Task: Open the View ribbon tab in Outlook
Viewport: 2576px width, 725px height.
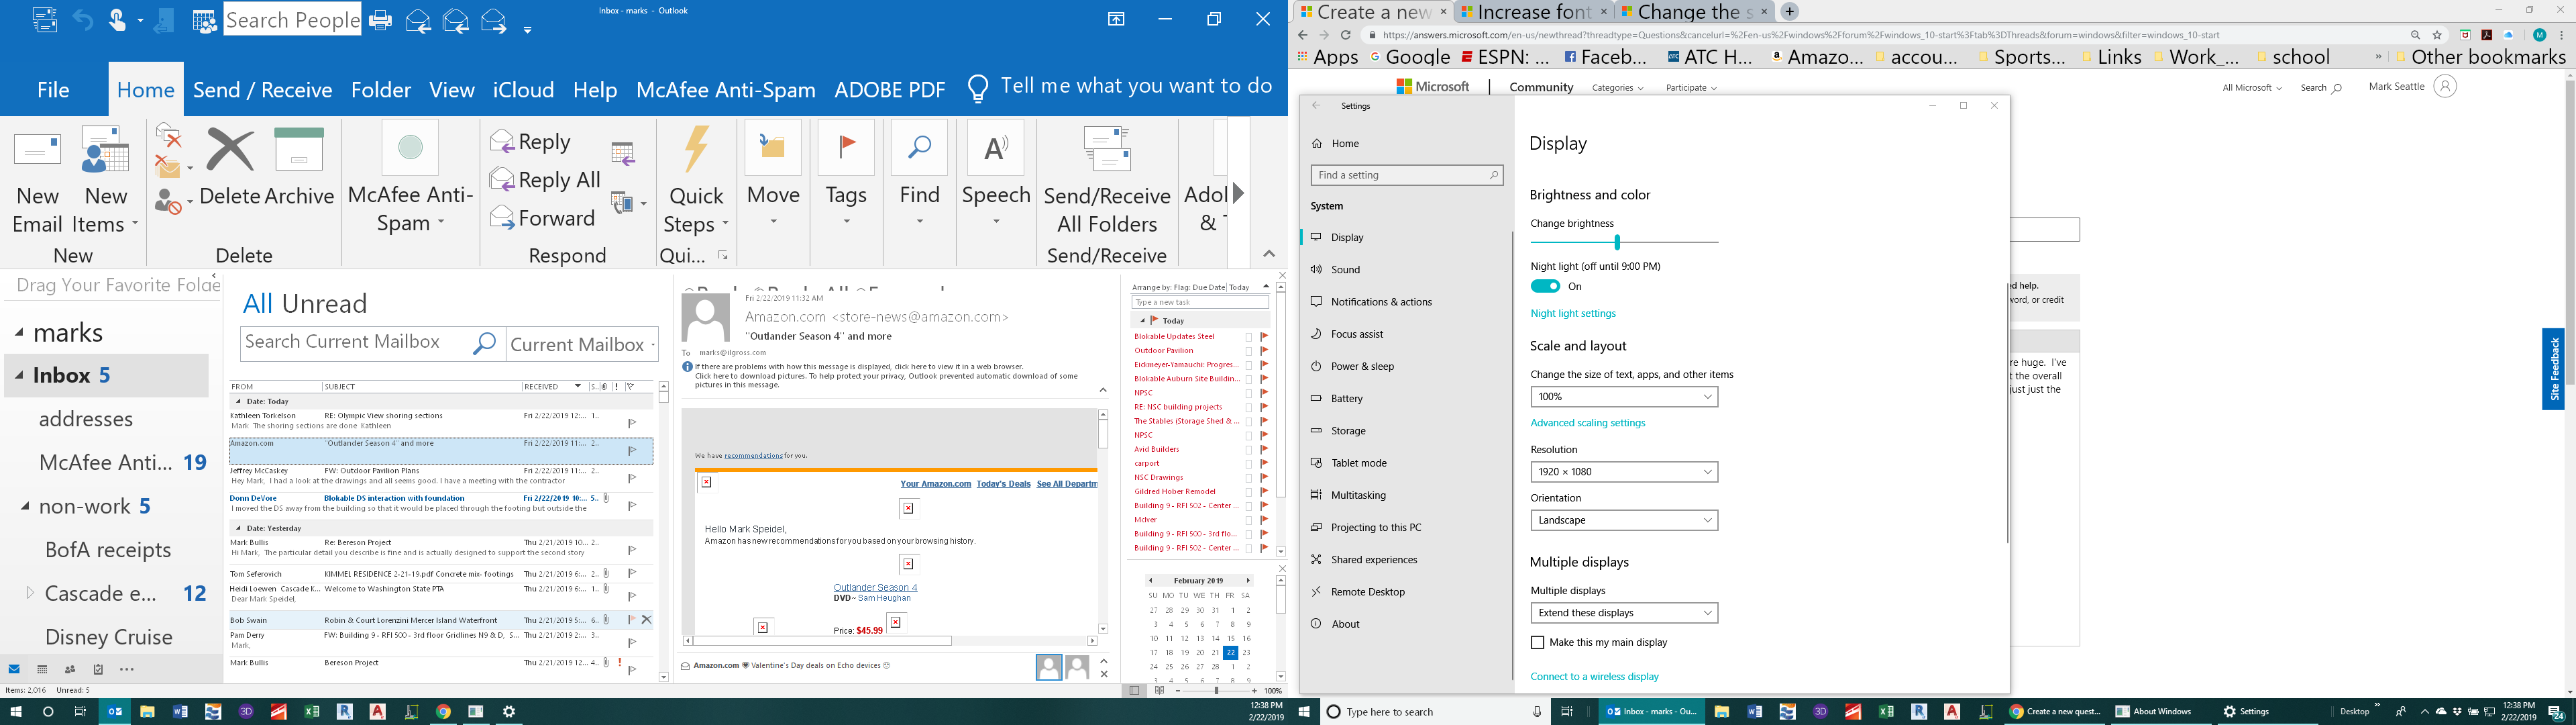Action: click(x=452, y=90)
